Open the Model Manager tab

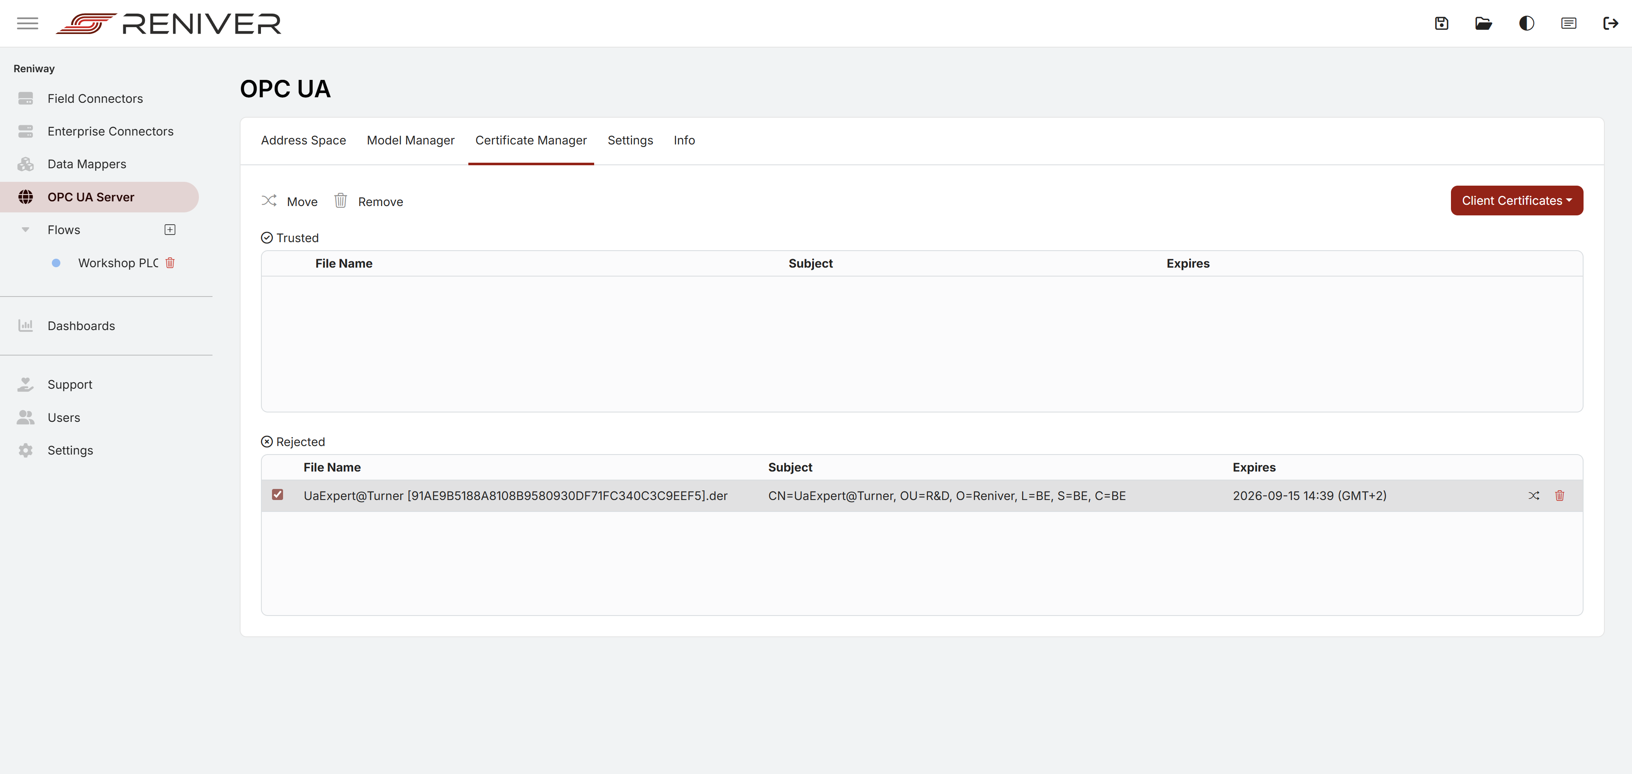tap(411, 140)
